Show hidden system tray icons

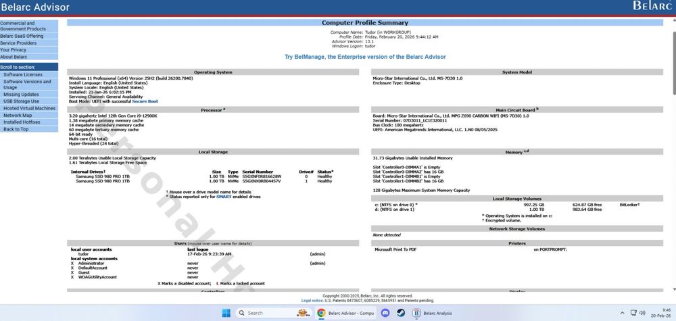point(622,313)
